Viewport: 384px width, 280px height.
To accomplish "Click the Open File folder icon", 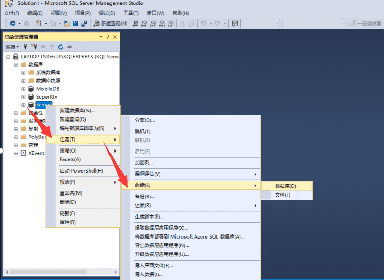I will 67,24.
